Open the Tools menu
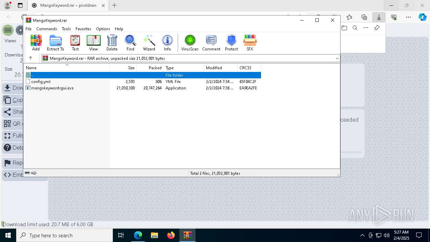This screenshot has height=242, width=430. 66,29
